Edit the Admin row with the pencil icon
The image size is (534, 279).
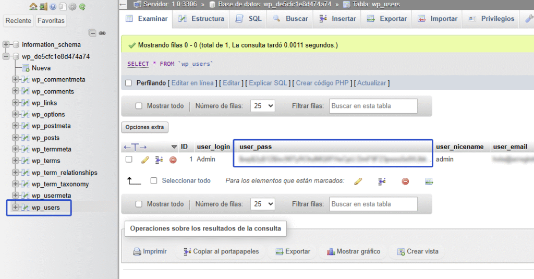[x=145, y=160]
